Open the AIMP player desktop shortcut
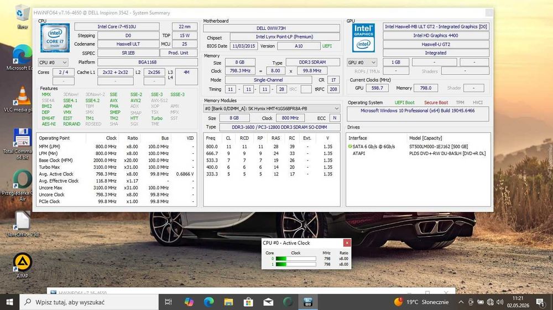 [x=22, y=266]
